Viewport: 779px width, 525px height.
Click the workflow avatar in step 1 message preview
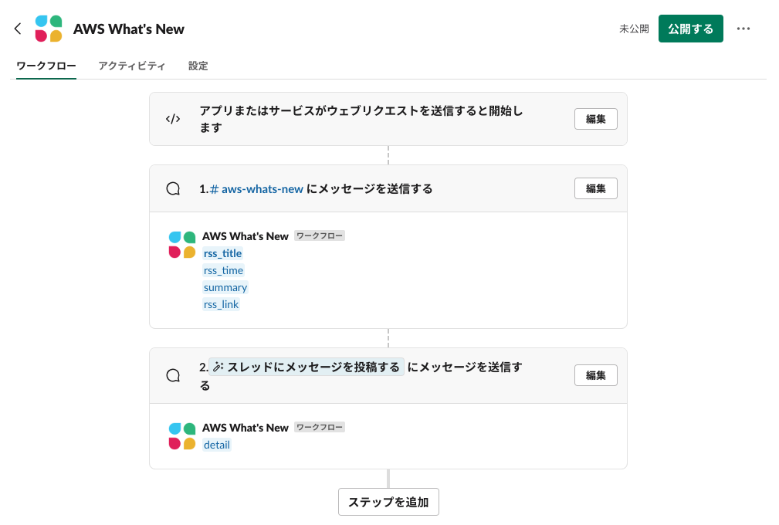pyautogui.click(x=182, y=245)
